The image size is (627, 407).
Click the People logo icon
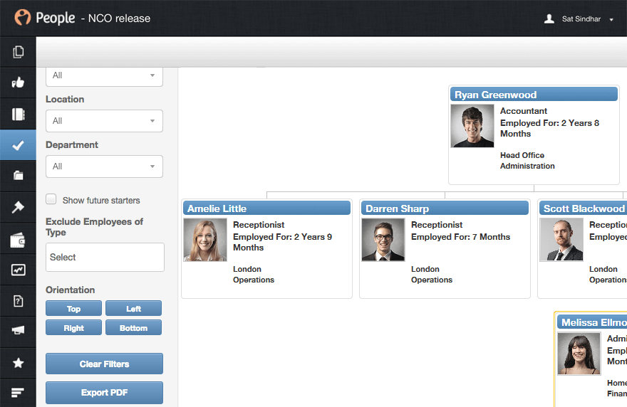point(22,17)
